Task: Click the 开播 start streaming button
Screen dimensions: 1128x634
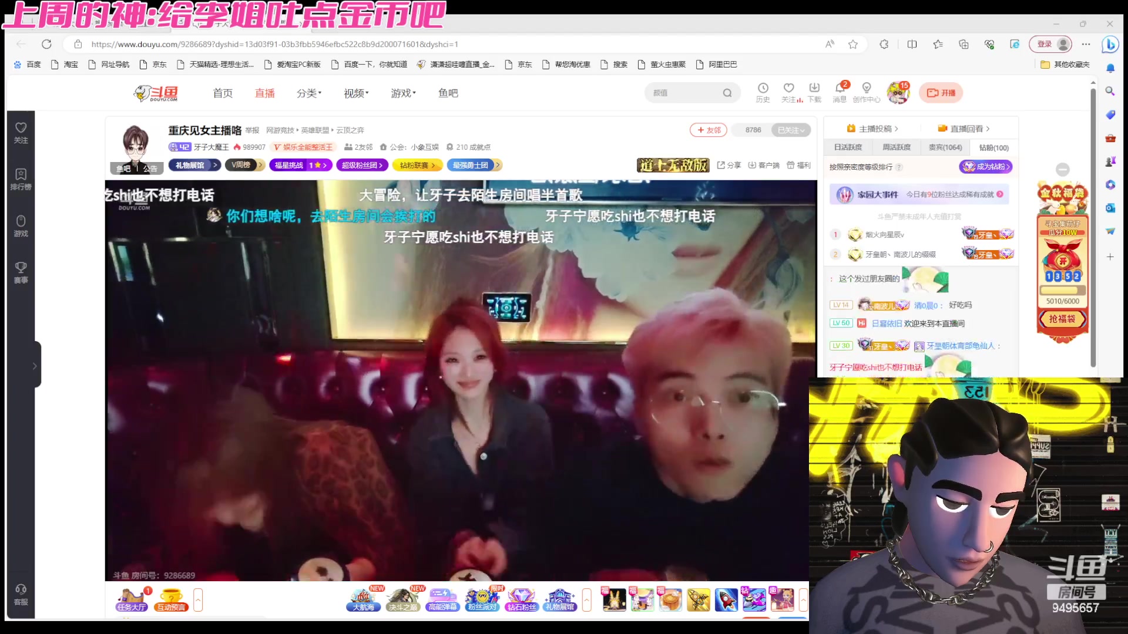Action: click(x=941, y=93)
